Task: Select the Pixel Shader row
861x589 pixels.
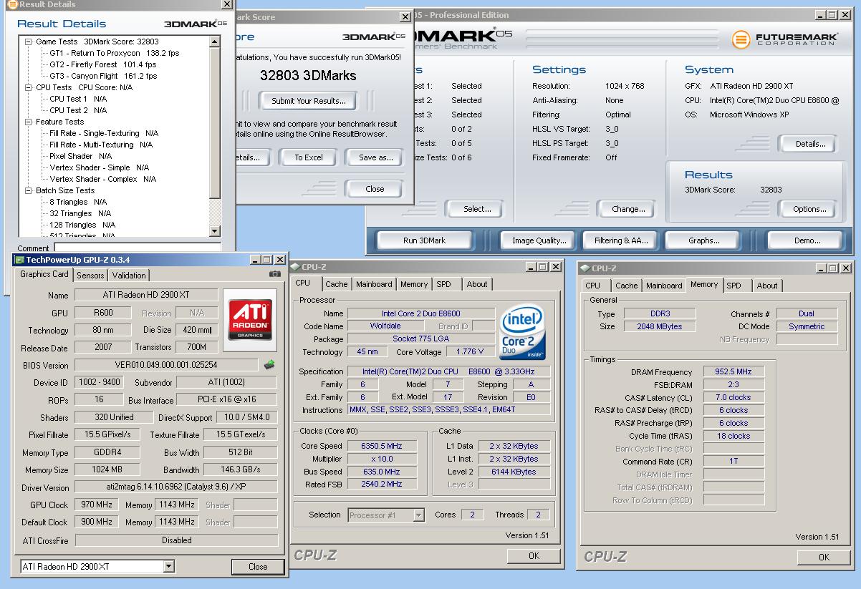Action: (80, 156)
